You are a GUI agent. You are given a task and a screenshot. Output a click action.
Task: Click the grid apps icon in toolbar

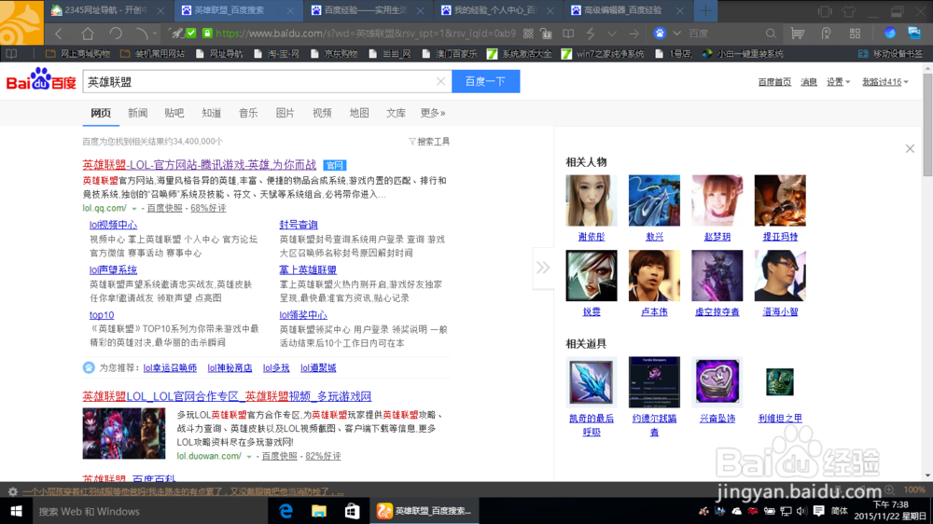(855, 34)
